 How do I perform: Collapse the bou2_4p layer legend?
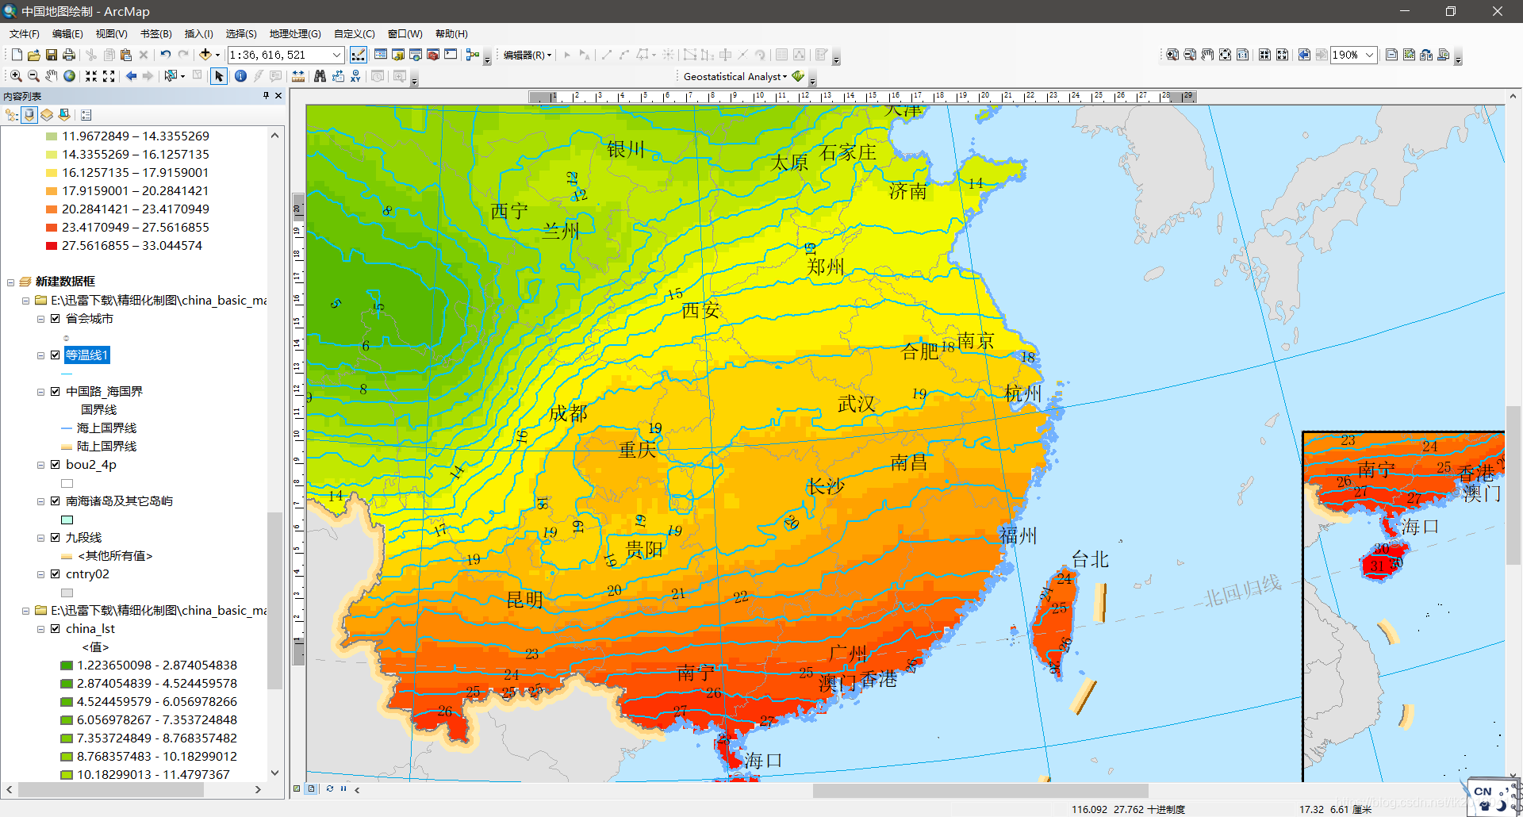point(40,465)
